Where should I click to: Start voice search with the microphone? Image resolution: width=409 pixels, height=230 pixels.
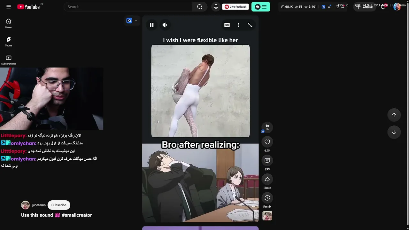tap(216, 7)
